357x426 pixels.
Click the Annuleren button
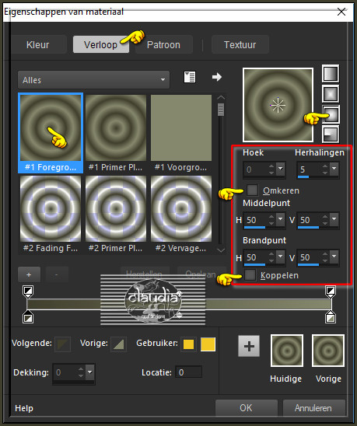click(x=313, y=408)
